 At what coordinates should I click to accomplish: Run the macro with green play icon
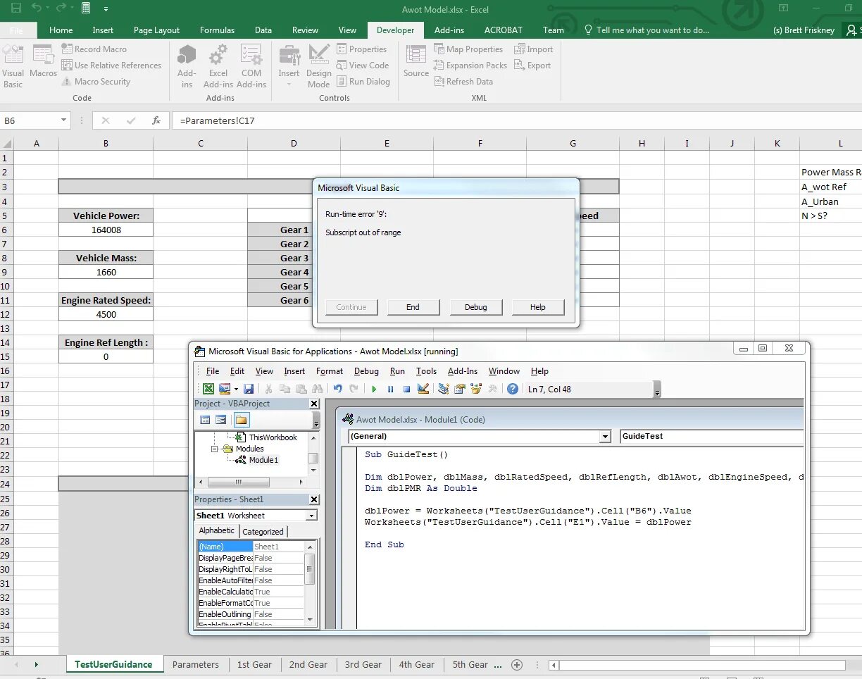point(375,389)
